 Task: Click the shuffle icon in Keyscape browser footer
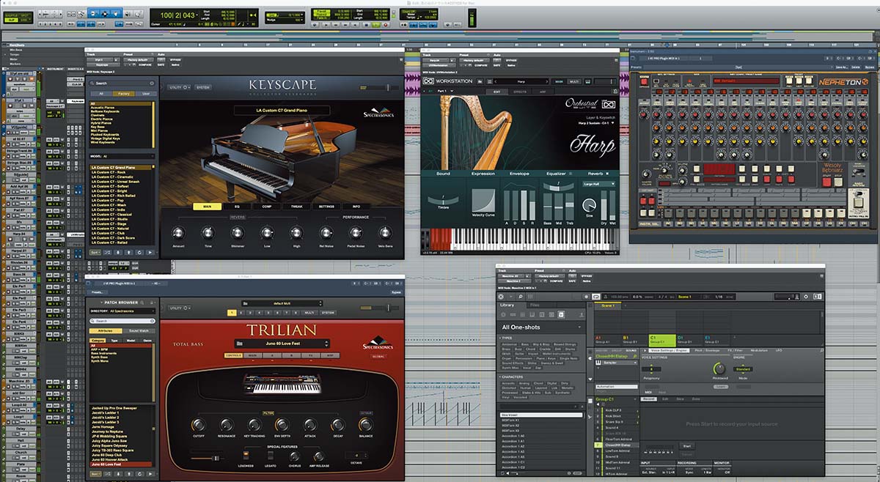108,253
